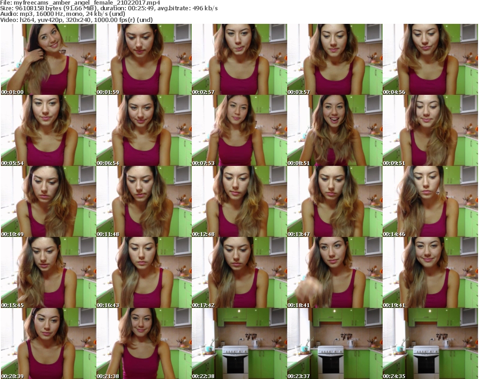
Task: Select the thumbnail stamped 00:02:57
Action: 239,59
